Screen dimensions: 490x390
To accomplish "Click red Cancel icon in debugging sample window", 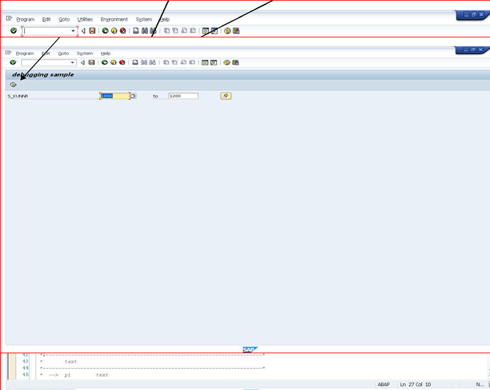I will click(x=122, y=63).
